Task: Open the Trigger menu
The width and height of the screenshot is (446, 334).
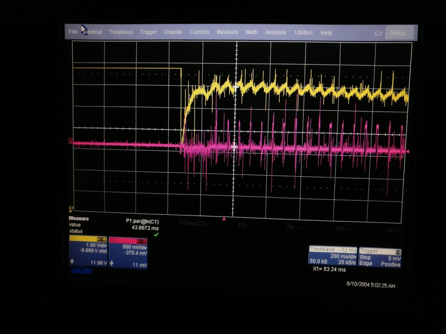Action: (x=149, y=32)
